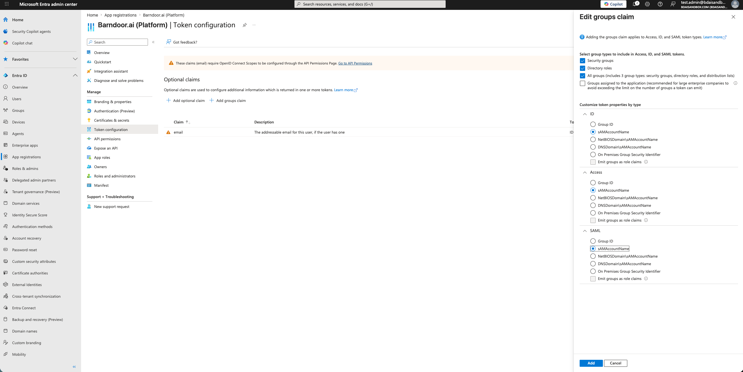Open New support request
Screen dimensions: 743x372
point(112,206)
